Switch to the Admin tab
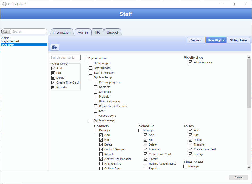Viewport: 252px width, 184px height. click(82, 32)
